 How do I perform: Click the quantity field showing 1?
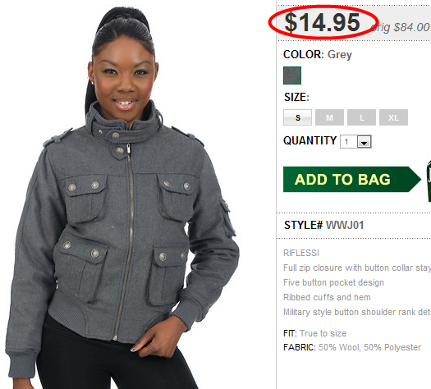(355, 142)
